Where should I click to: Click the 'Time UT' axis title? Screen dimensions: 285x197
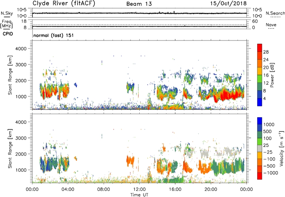(x=139, y=195)
